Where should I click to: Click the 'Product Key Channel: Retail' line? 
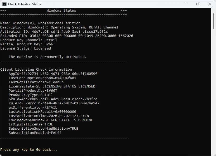point(29,40)
